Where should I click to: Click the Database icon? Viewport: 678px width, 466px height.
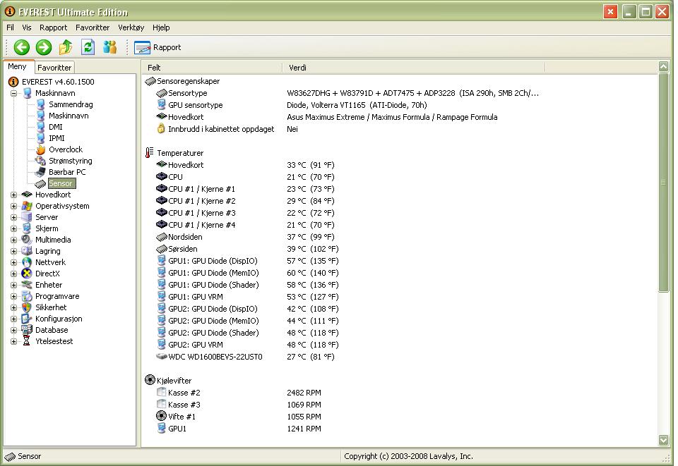[x=27, y=330]
